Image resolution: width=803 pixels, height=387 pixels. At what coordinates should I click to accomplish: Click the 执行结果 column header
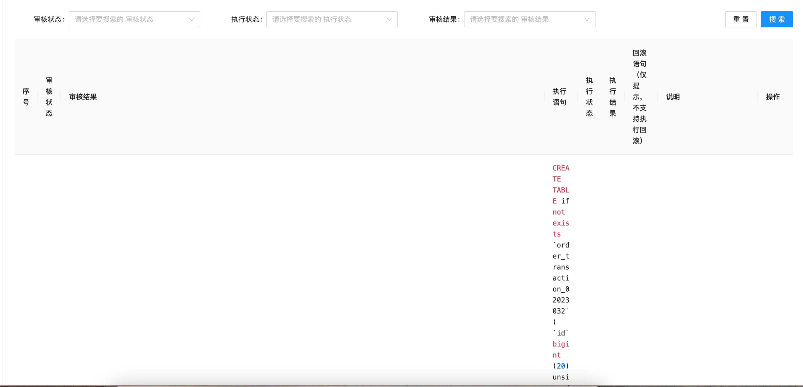(x=612, y=96)
